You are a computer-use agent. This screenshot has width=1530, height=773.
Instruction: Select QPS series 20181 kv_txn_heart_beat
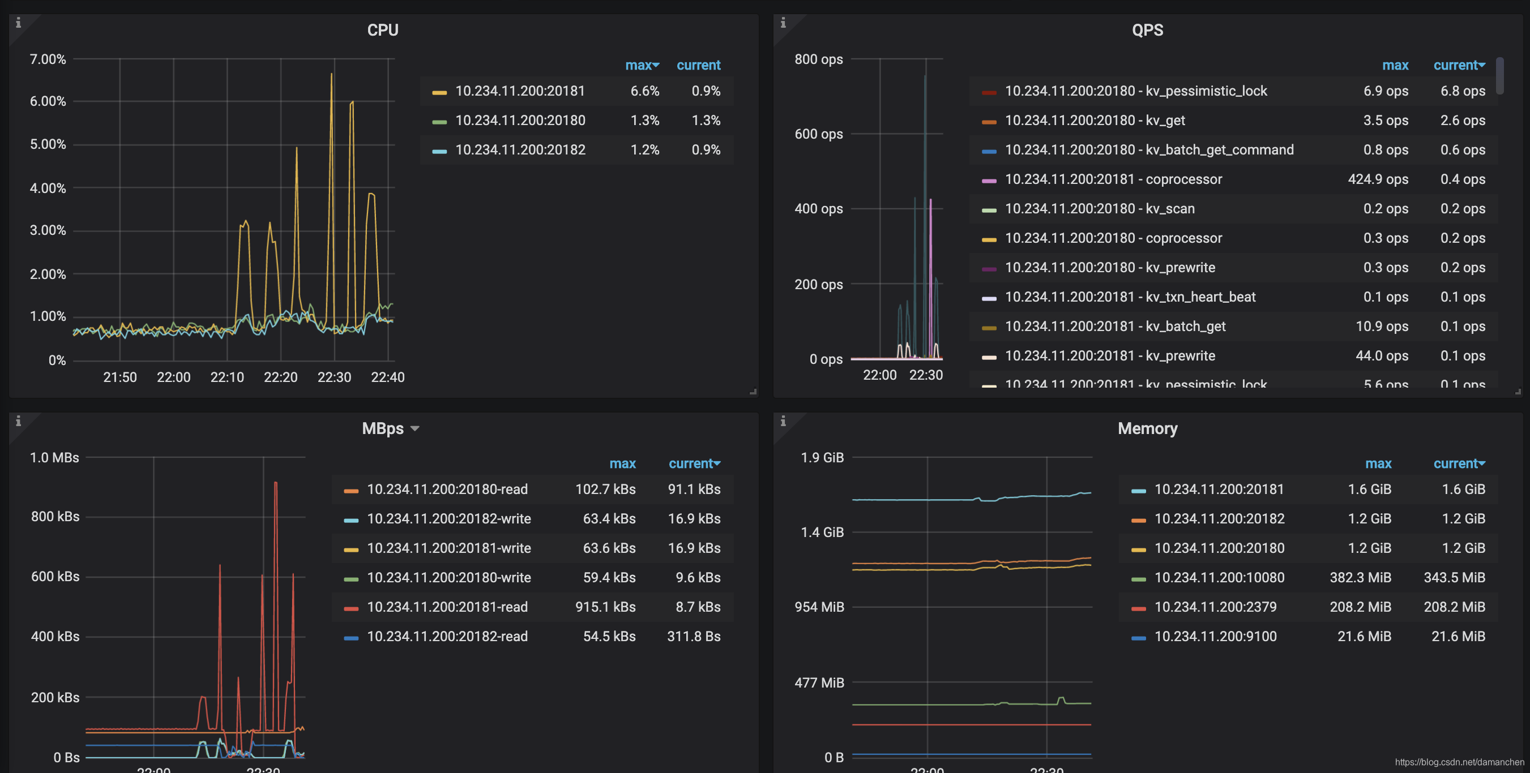tap(1130, 297)
